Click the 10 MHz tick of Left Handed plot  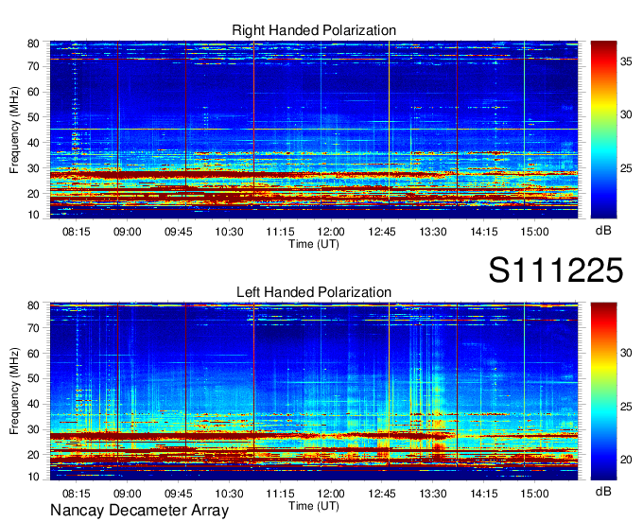pos(33,477)
